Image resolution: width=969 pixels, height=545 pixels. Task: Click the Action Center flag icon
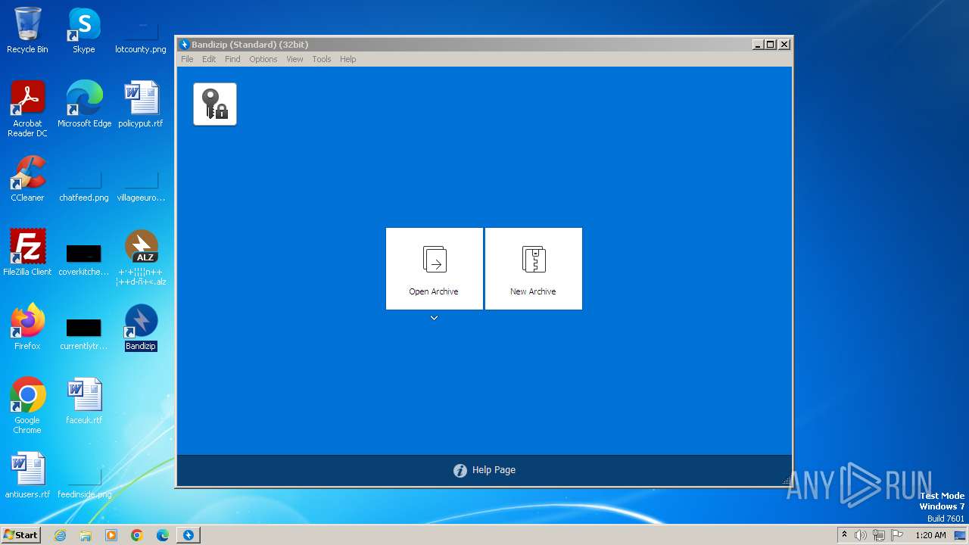(x=897, y=535)
